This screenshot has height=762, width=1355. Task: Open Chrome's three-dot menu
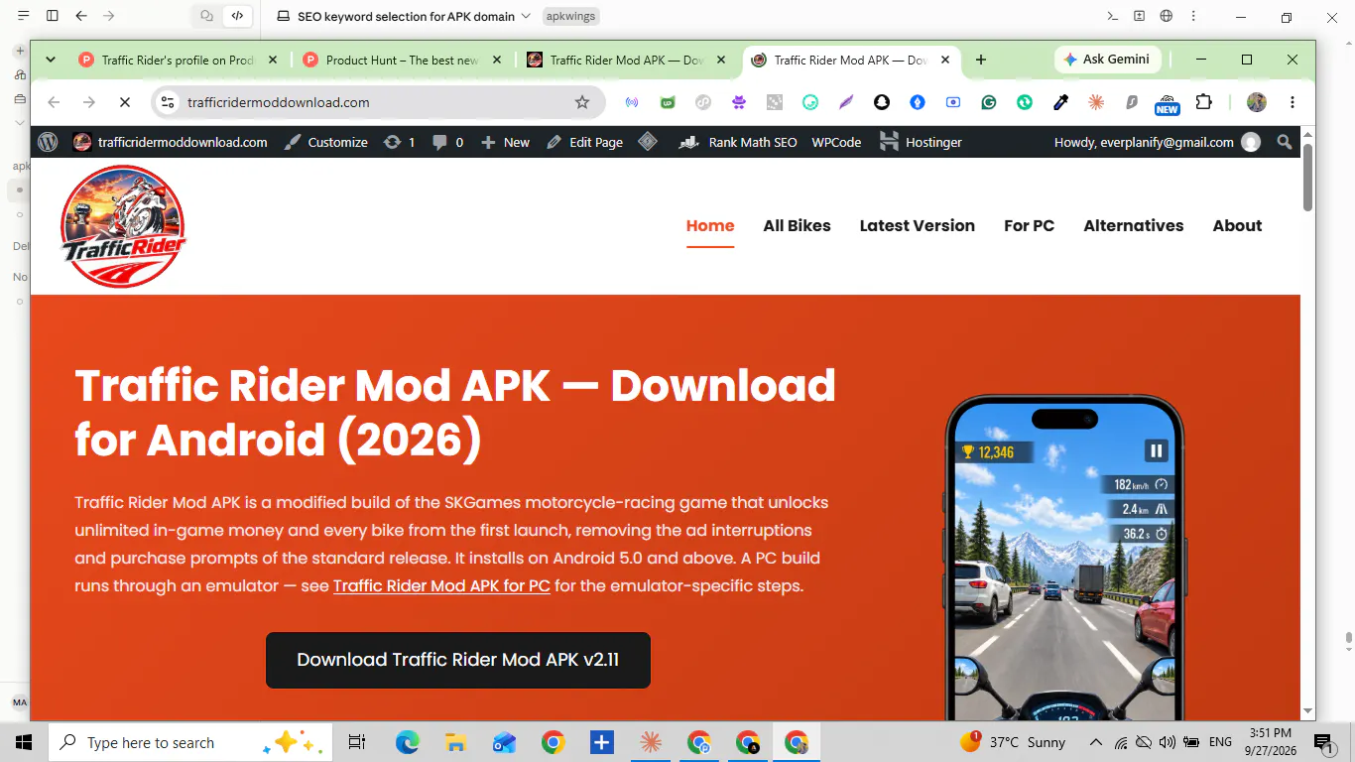(x=1293, y=102)
